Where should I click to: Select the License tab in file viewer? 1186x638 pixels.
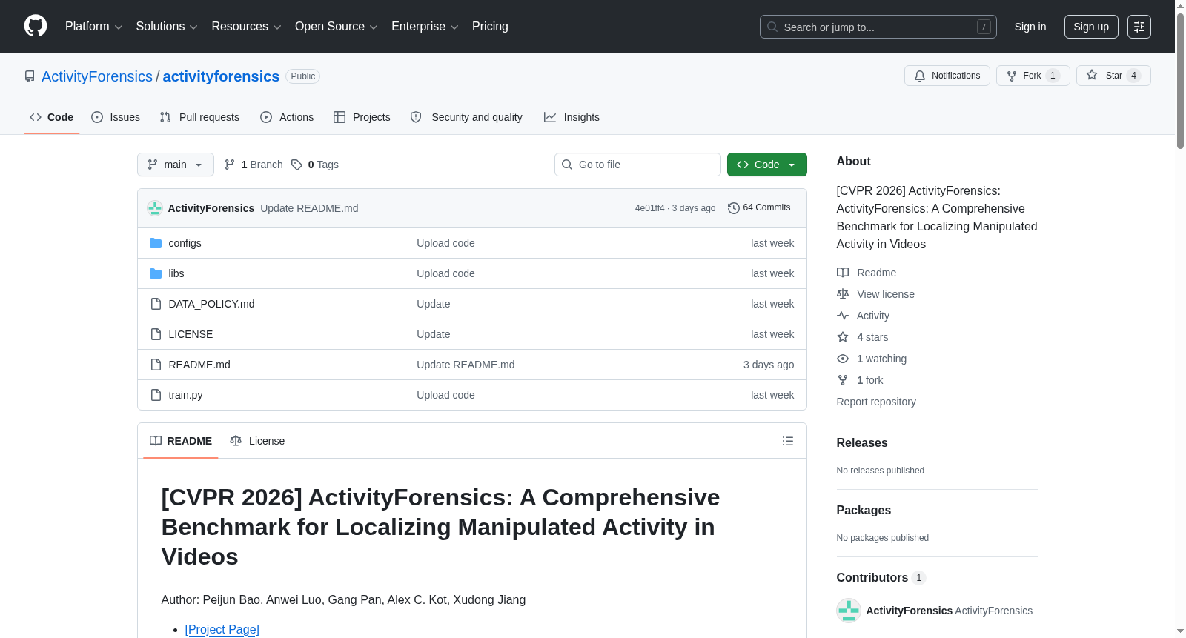[x=257, y=441]
